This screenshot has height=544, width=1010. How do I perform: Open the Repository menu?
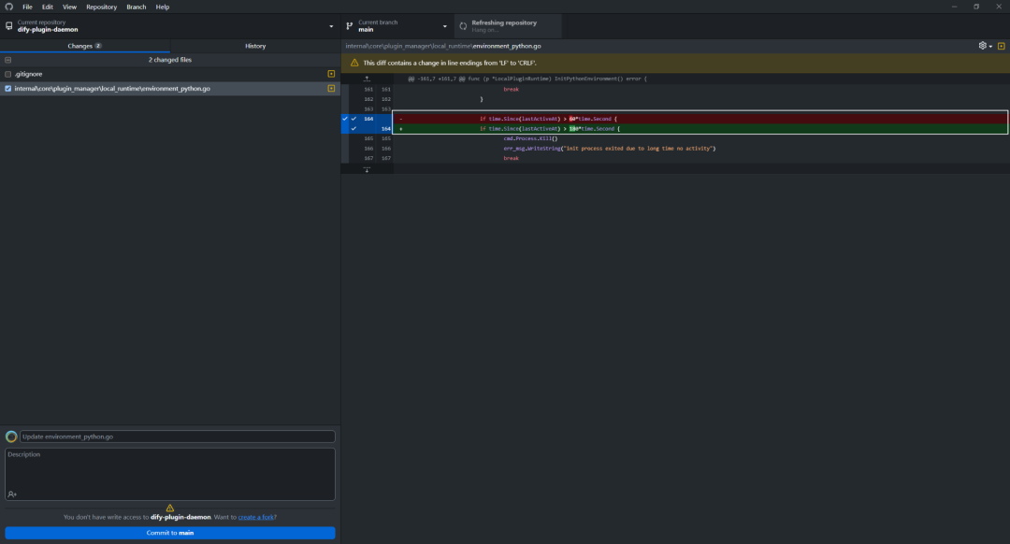pos(102,7)
